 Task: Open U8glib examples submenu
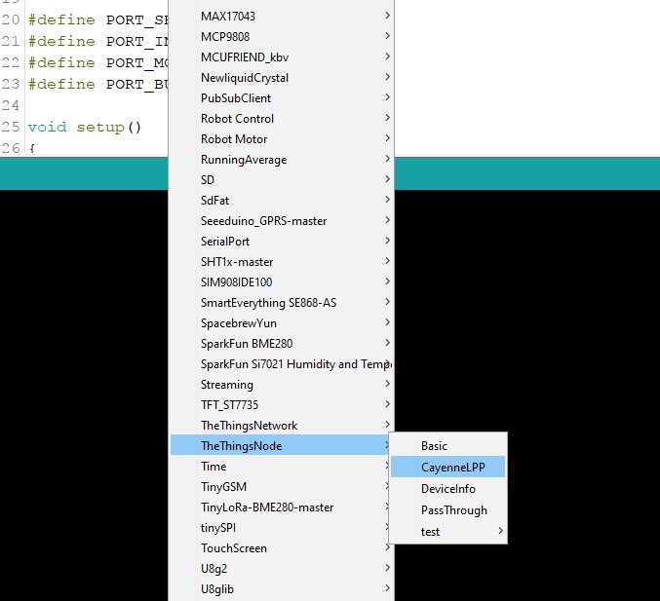point(281,588)
